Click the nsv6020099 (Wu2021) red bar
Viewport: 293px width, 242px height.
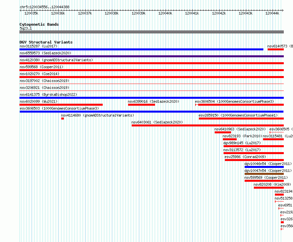click(61, 105)
